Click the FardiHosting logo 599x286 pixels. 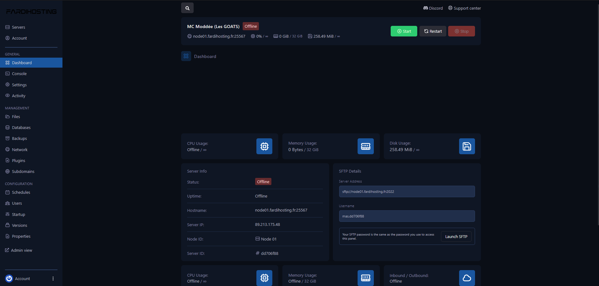31,12
